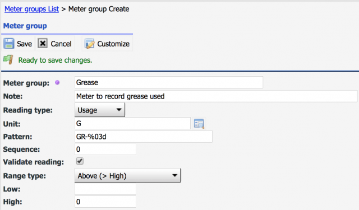This screenshot has height=210, width=359.
Task: Toggle the Validate reading checkbox
Action: 80,161
